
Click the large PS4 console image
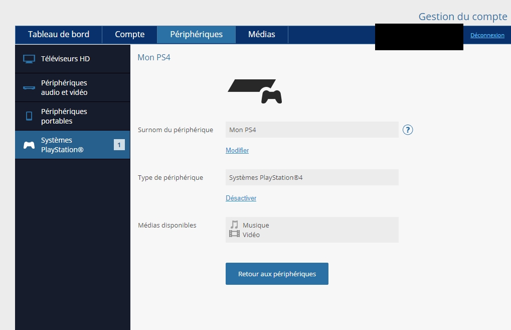pos(255,91)
